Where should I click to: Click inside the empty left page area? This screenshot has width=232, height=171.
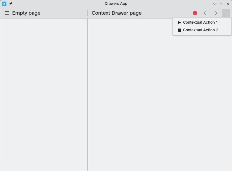tap(44, 95)
